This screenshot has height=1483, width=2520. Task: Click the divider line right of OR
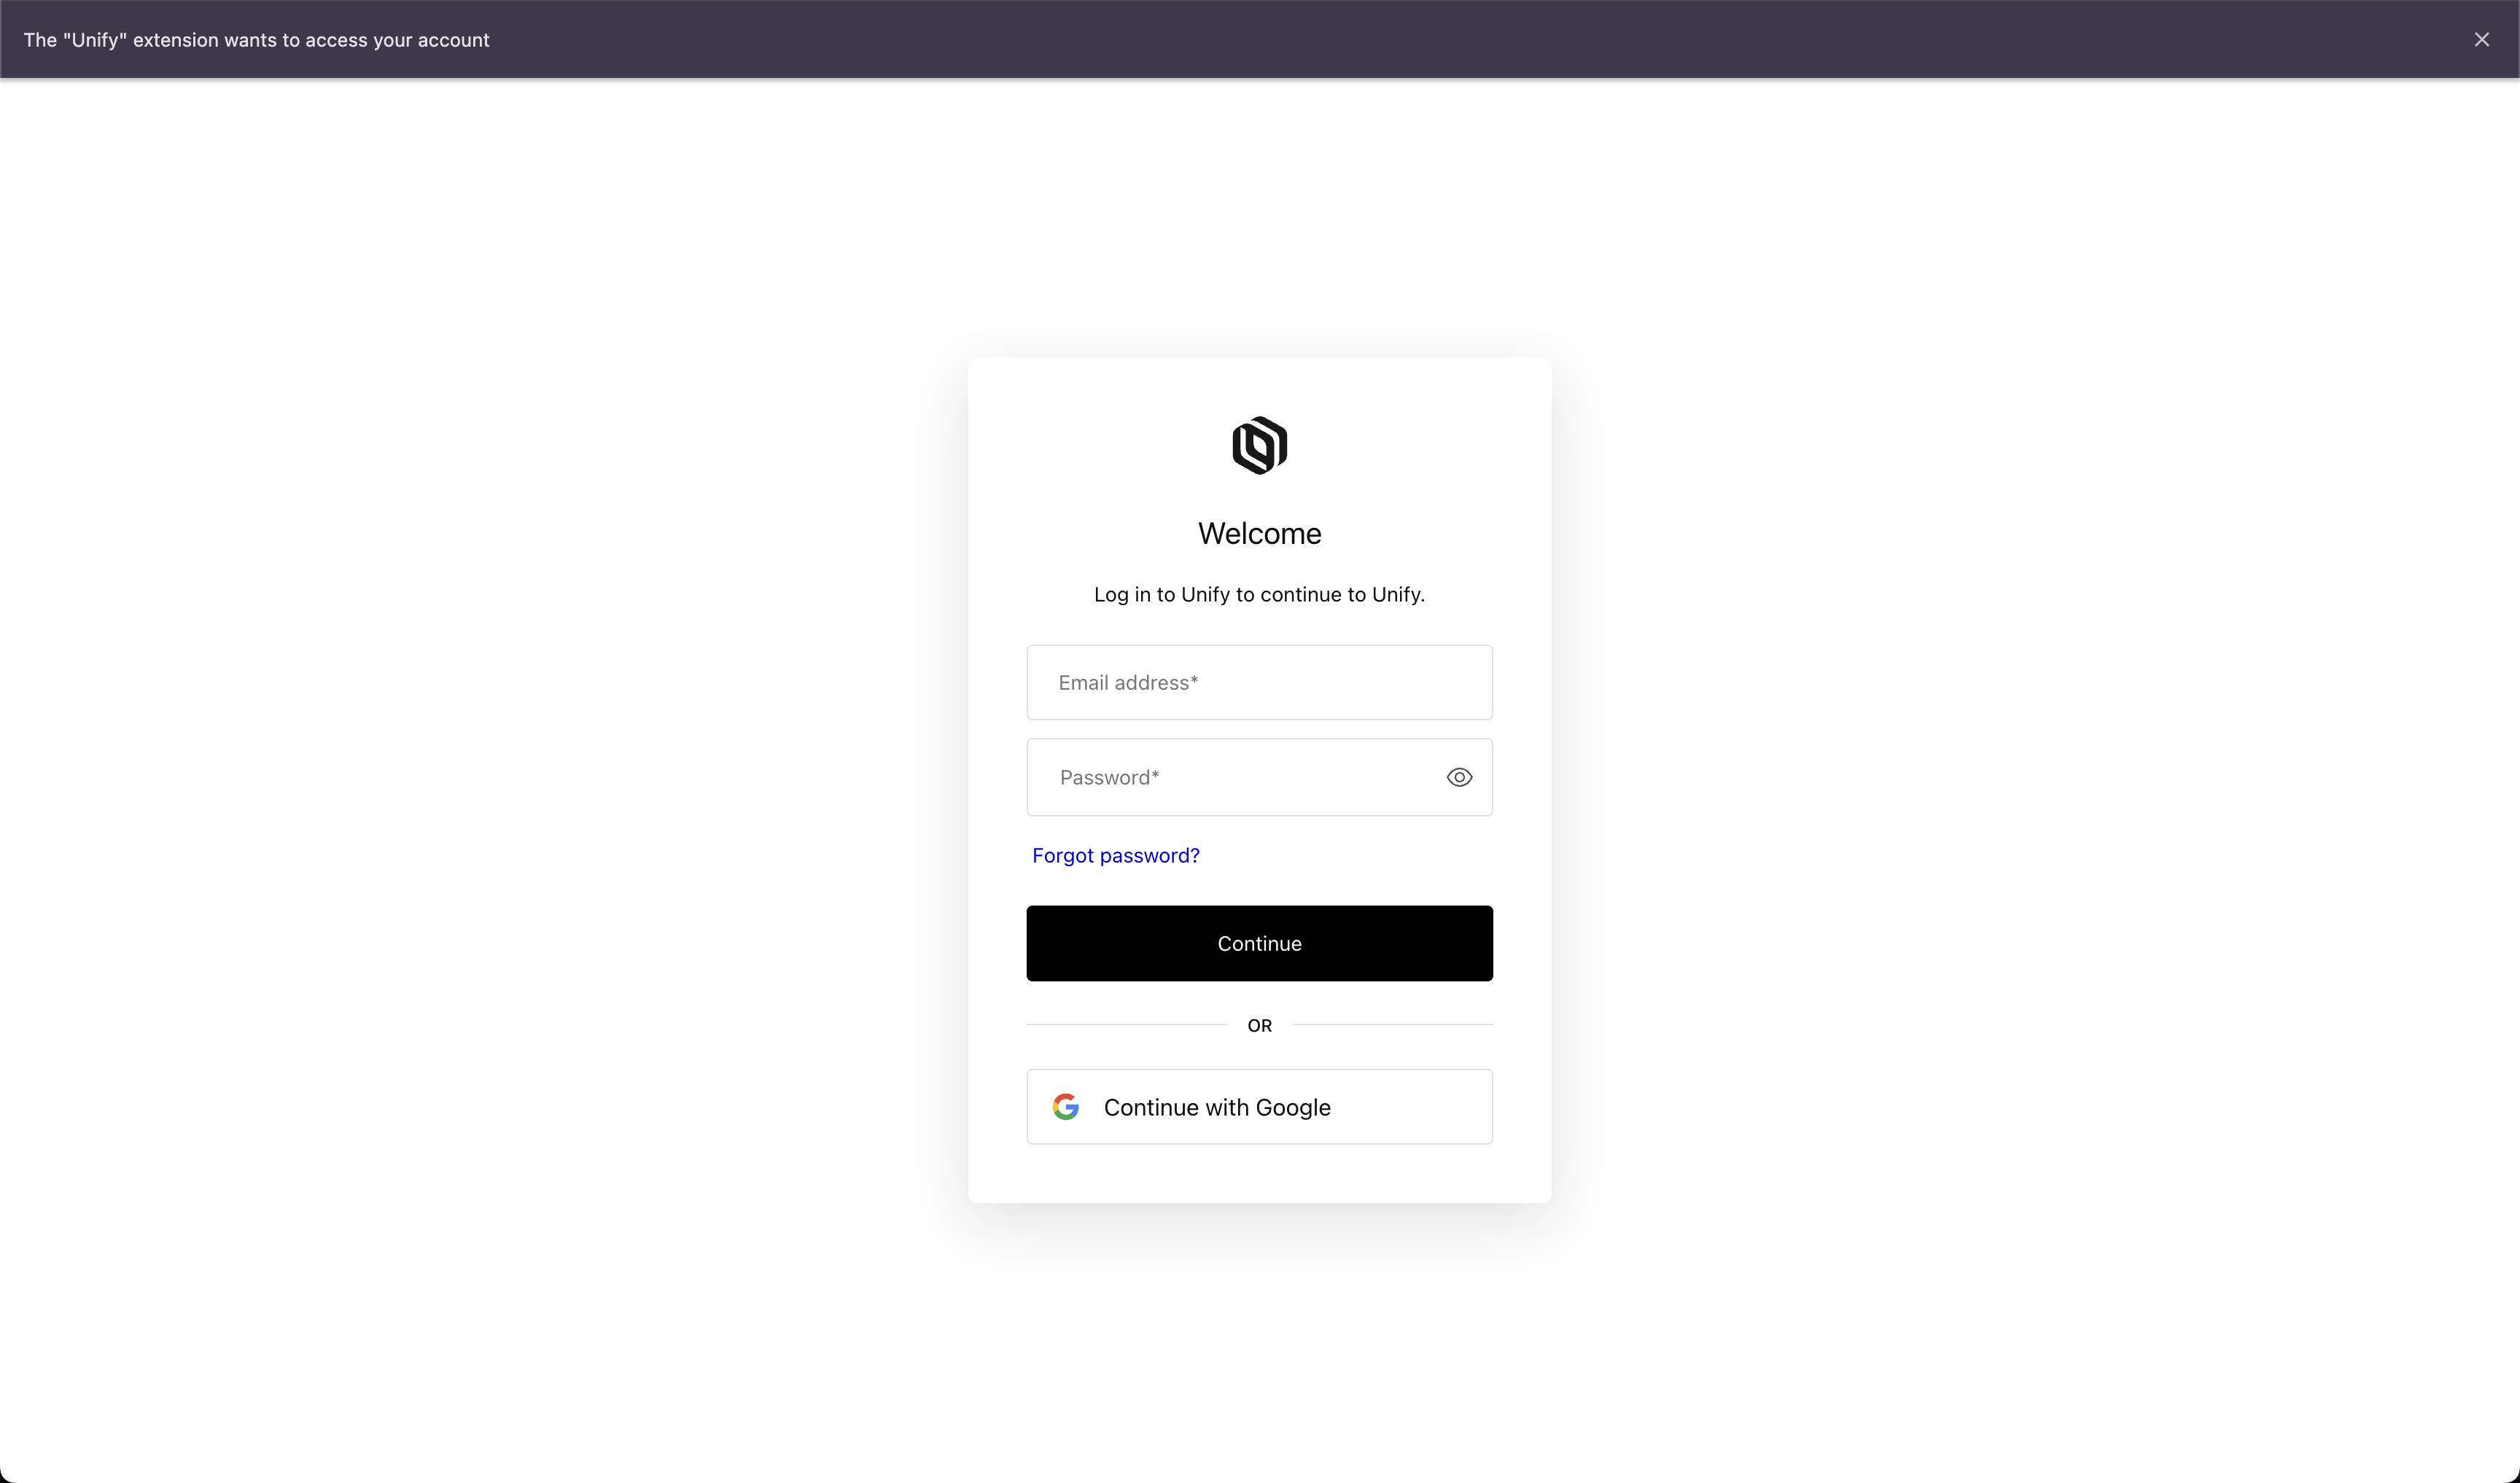tap(1393, 1024)
